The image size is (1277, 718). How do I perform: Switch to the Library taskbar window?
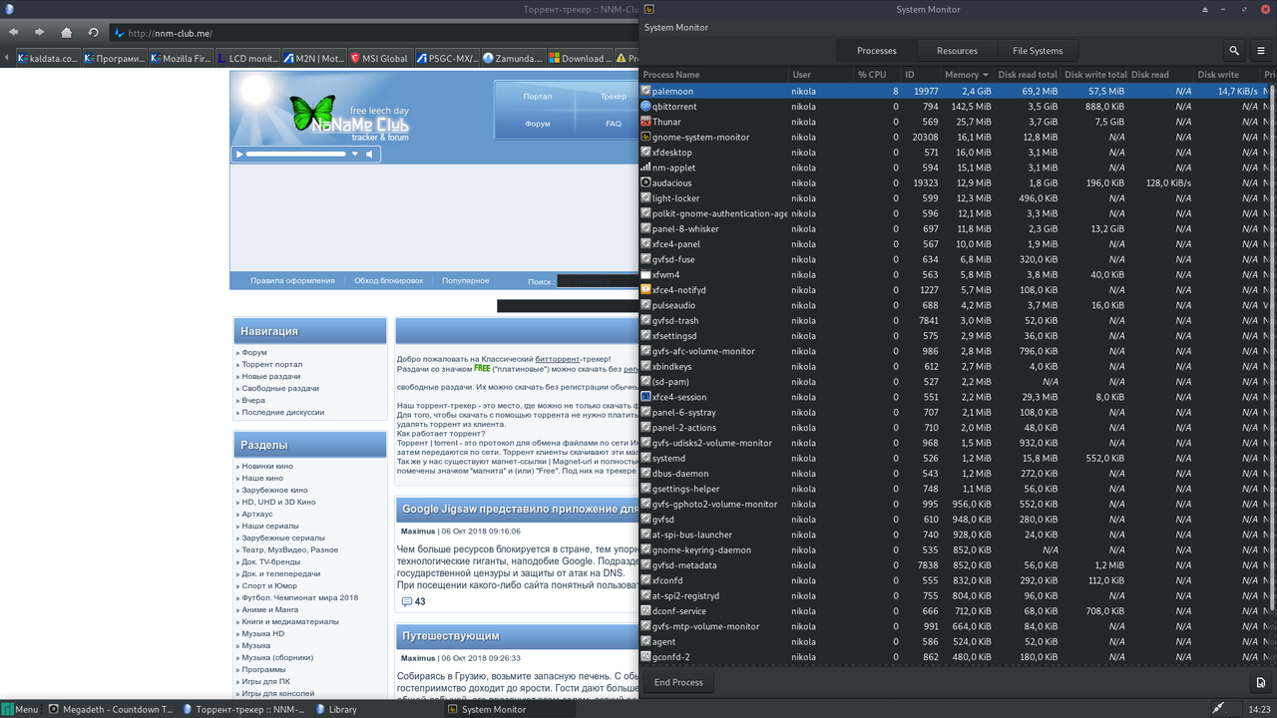(x=335, y=709)
